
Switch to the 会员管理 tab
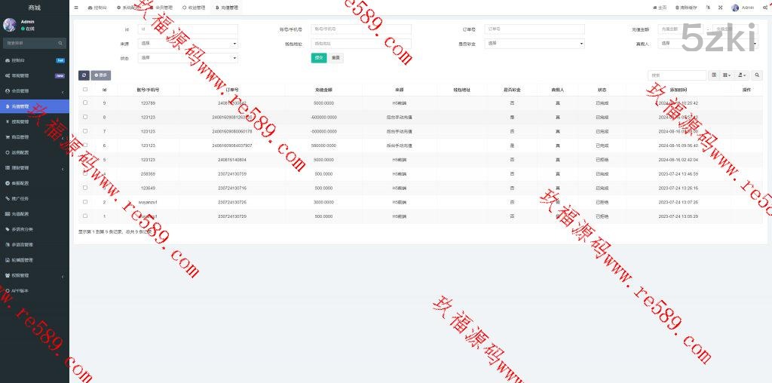coord(161,8)
